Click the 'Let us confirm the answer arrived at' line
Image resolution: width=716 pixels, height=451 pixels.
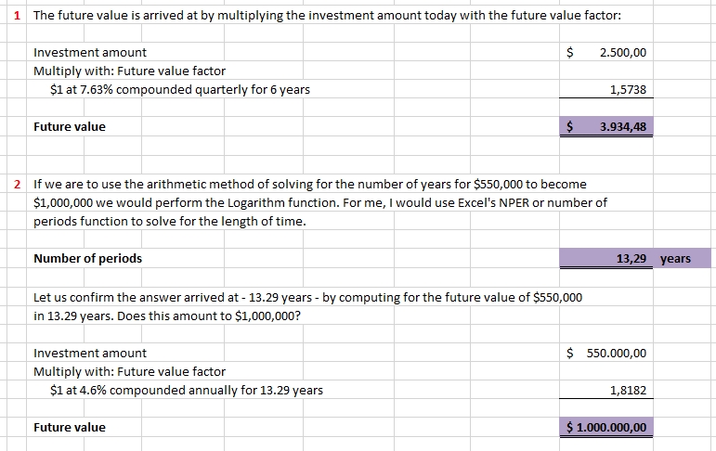307,298
